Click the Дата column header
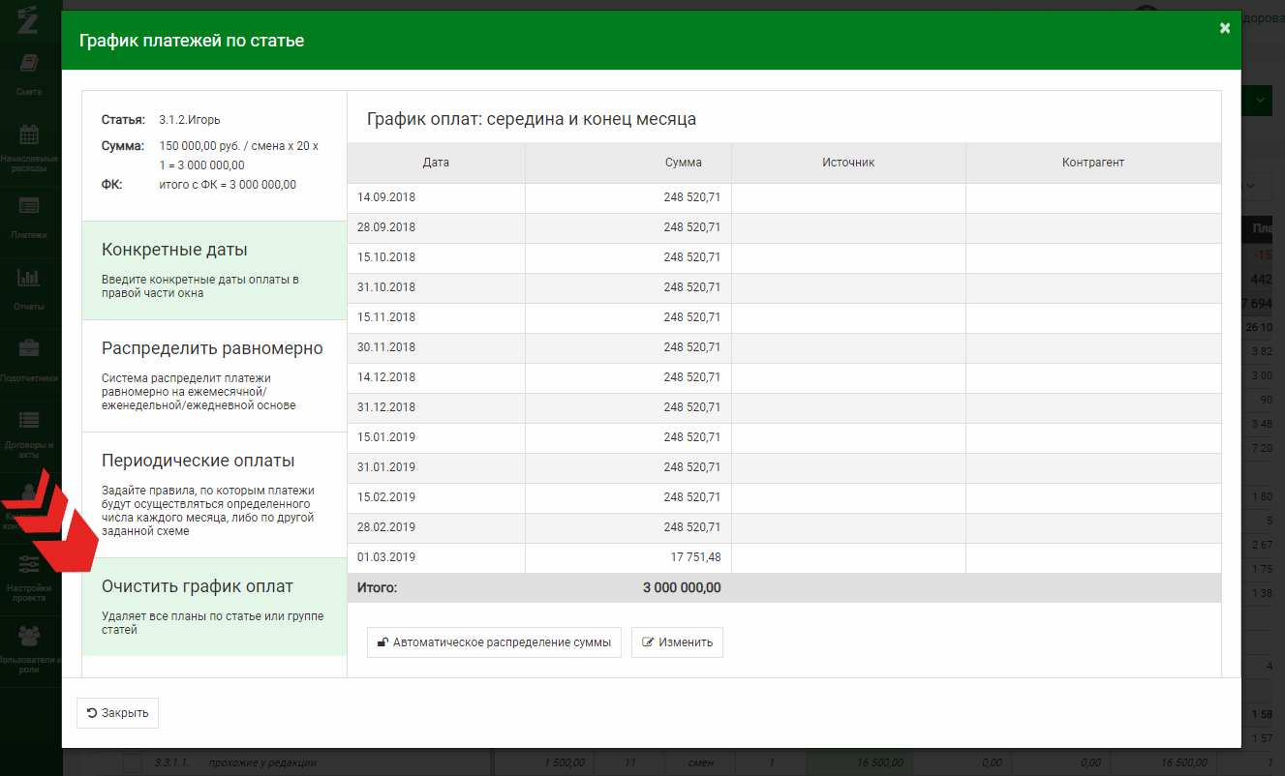Image resolution: width=1285 pixels, height=776 pixels. coord(436,163)
